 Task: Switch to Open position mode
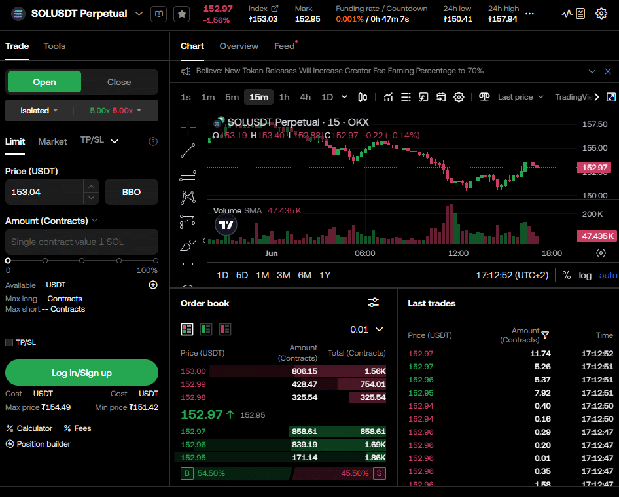(44, 82)
